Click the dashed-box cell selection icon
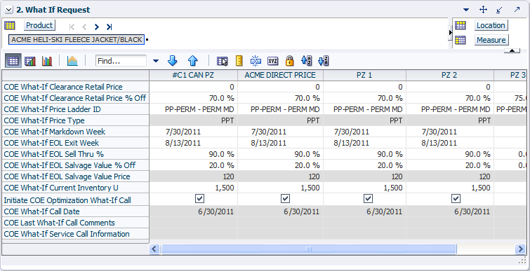This screenshot has height=271, width=530. pyautogui.click(x=256, y=61)
